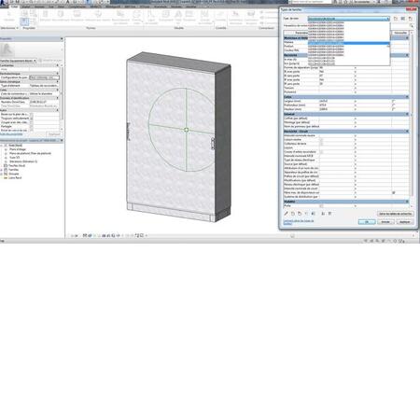Viewport: 420px width, 420px height.
Task: Select the highlighted type in dropdown list
Action: coord(349,44)
